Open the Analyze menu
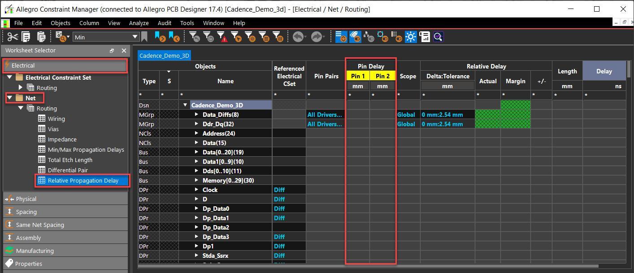 point(139,23)
